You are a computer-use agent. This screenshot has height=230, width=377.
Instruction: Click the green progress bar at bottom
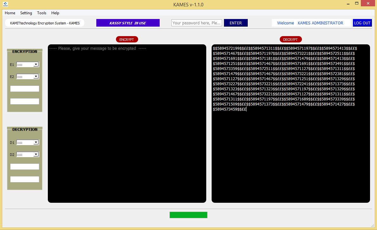[188, 215]
